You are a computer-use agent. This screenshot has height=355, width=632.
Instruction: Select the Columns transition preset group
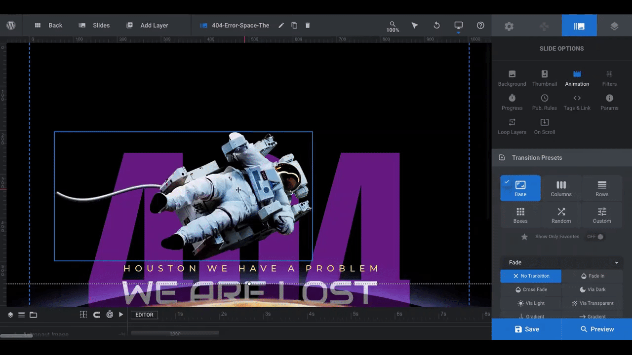pos(561,188)
